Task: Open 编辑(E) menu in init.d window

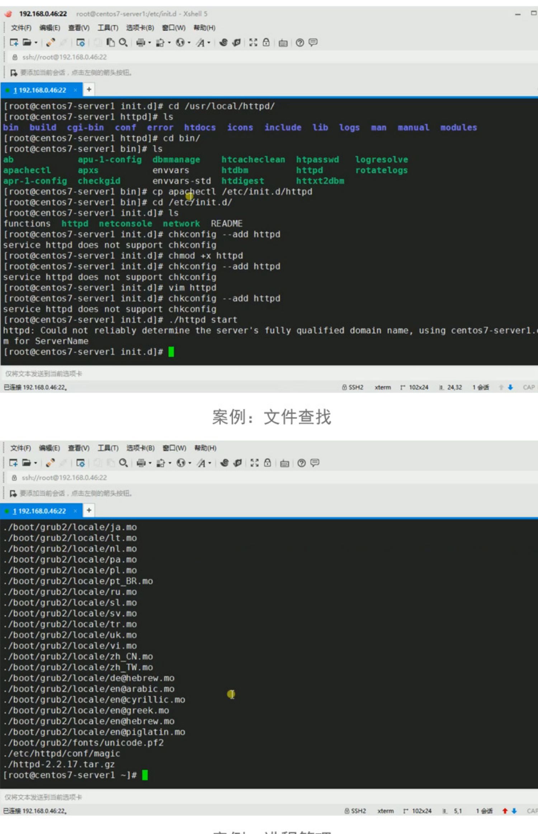Action: 49,28
